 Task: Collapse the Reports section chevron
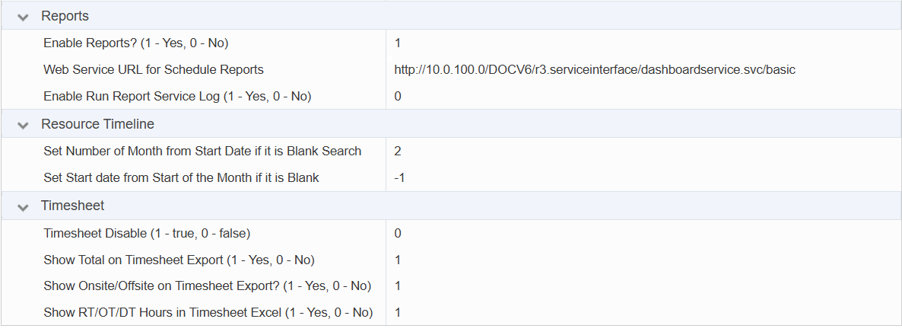coord(24,16)
